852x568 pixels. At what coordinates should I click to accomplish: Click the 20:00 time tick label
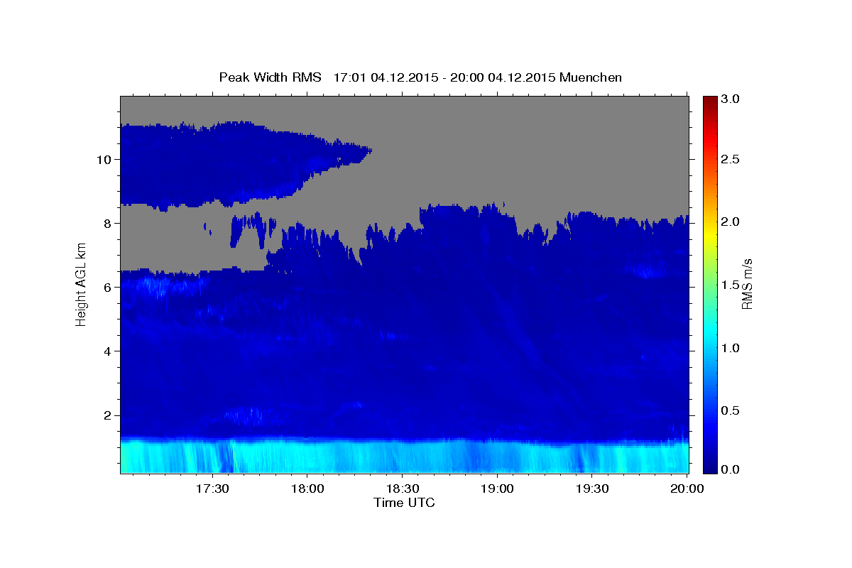click(x=687, y=489)
